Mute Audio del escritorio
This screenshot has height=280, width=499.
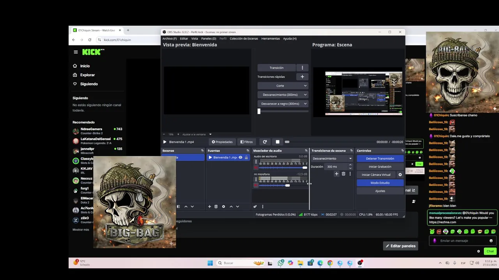tap(256, 168)
